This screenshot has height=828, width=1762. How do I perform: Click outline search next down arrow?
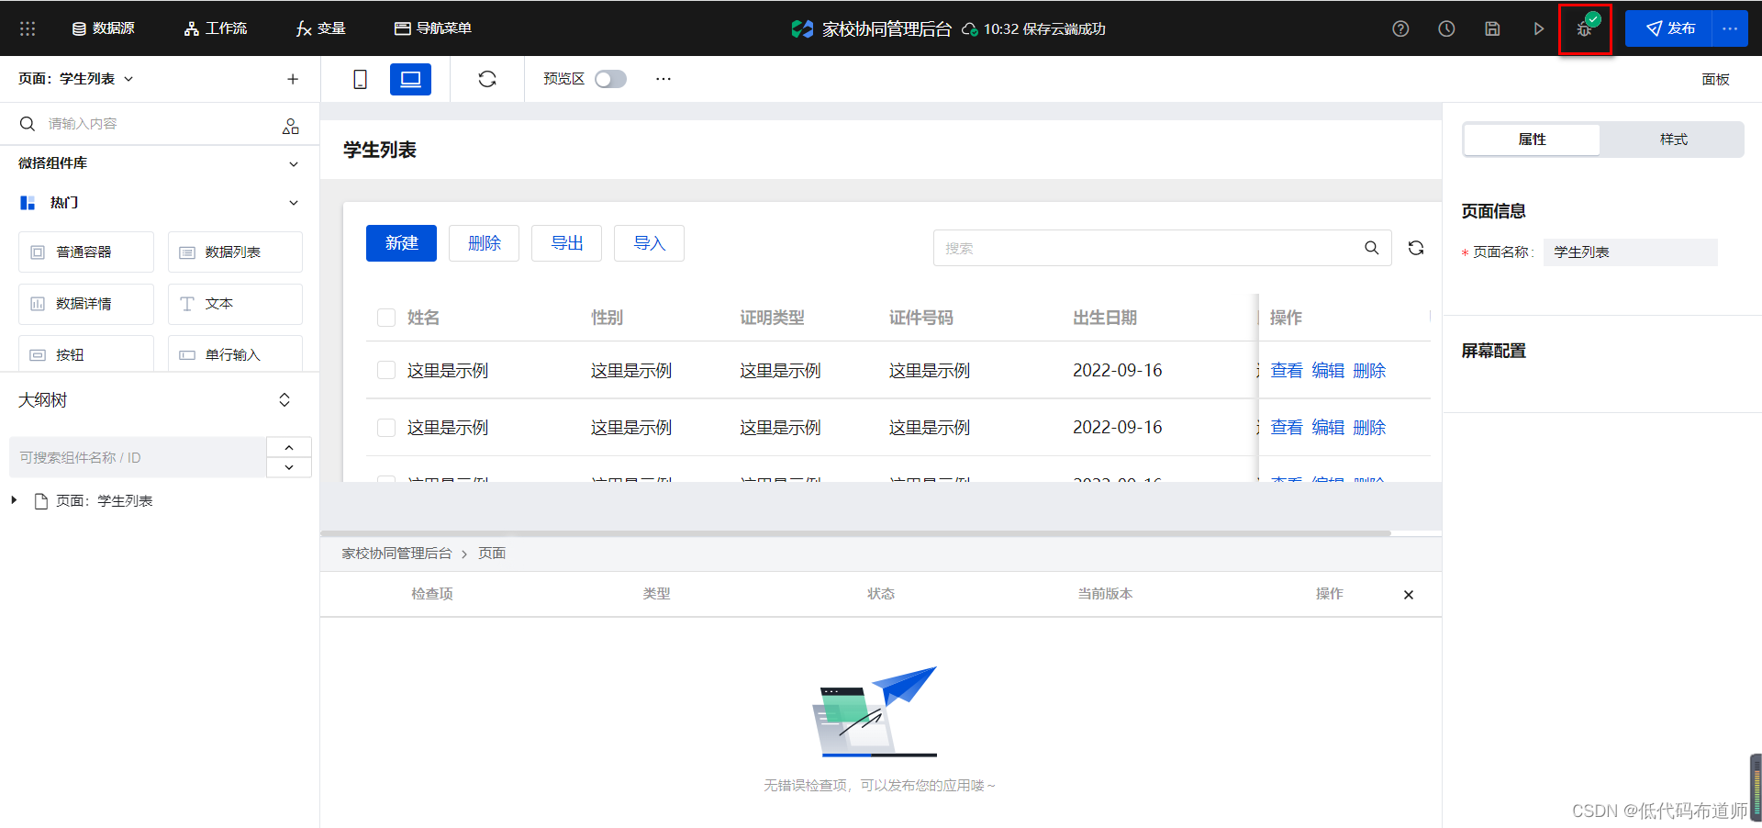point(289,467)
